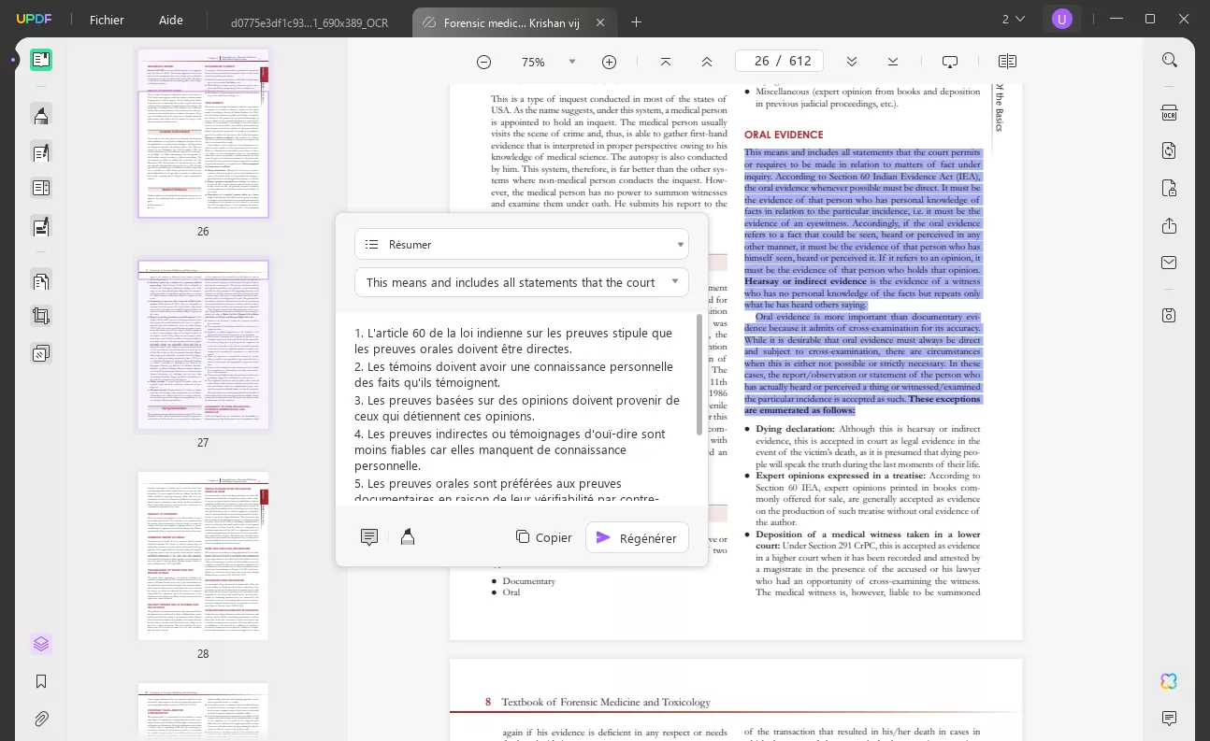Open the Protect PDF lock tool
This screenshot has width=1210, height=741.
coord(1169,188)
